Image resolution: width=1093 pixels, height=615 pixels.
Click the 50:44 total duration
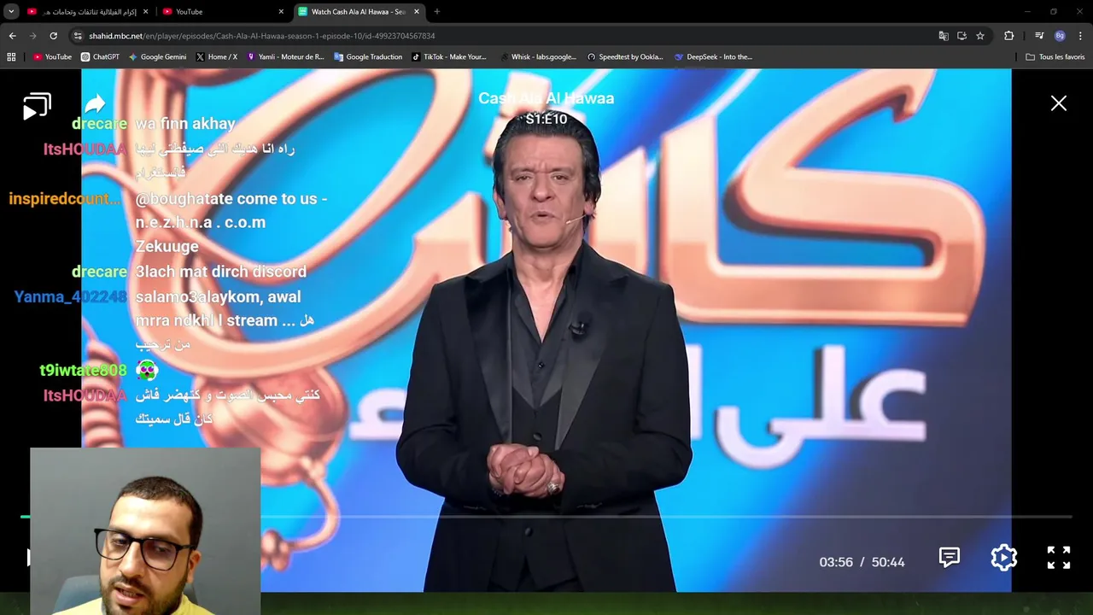pyautogui.click(x=888, y=562)
